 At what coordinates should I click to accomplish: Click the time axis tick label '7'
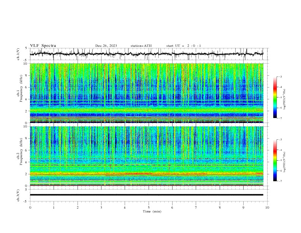[196, 207]
